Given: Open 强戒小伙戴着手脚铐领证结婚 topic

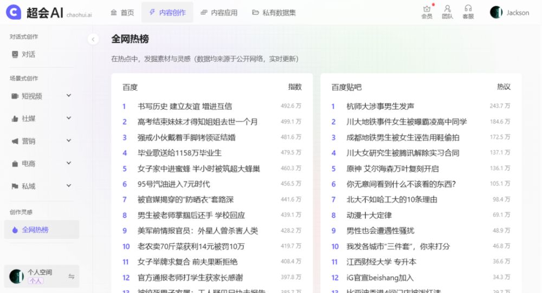Looking at the screenshot, I should tap(186, 138).
